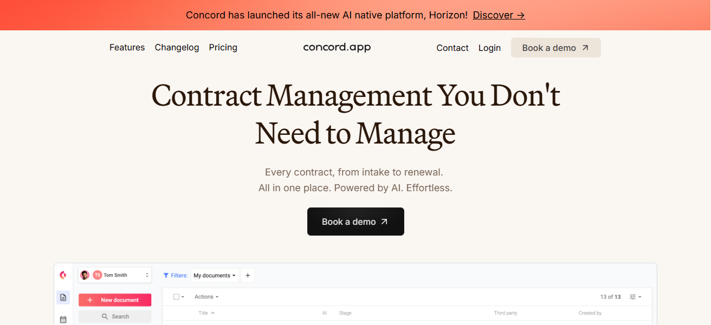Open the Changelog menu item
The height and width of the screenshot is (325, 711).
[x=177, y=48]
